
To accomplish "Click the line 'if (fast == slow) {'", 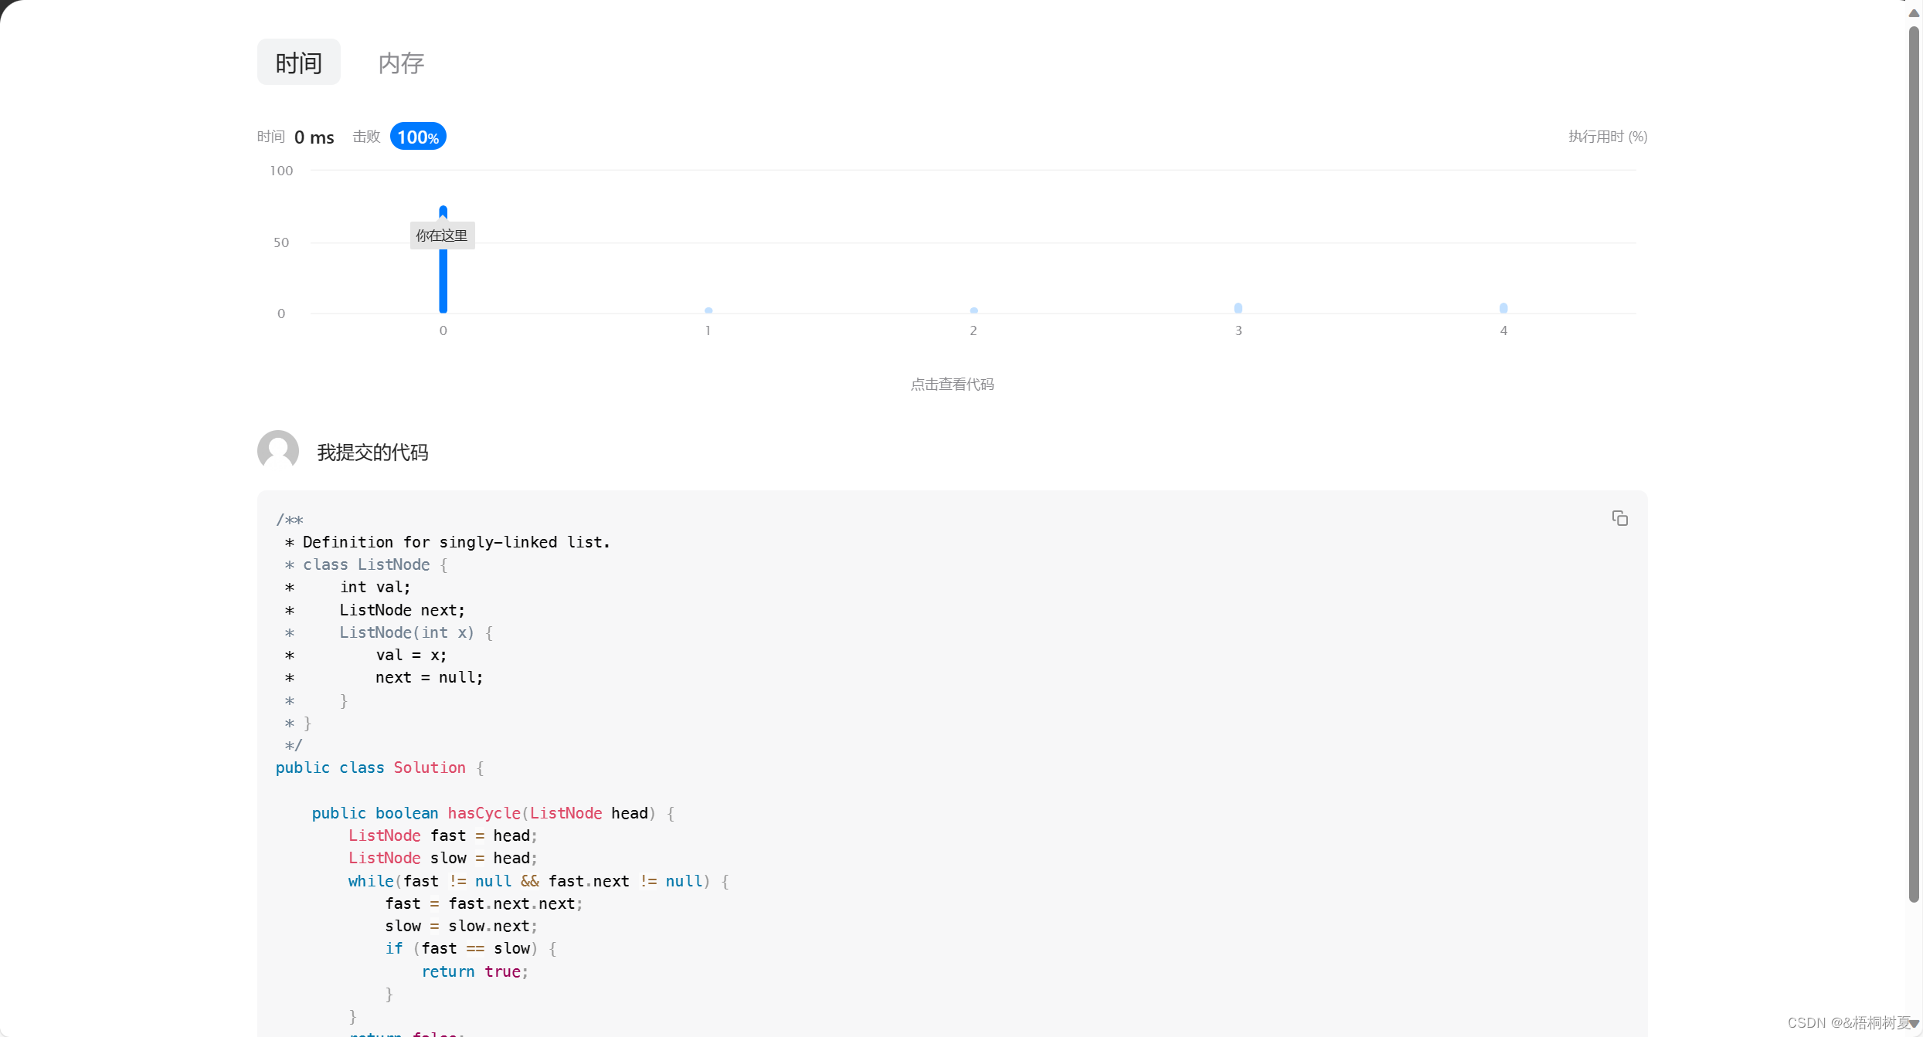I will click(x=471, y=948).
